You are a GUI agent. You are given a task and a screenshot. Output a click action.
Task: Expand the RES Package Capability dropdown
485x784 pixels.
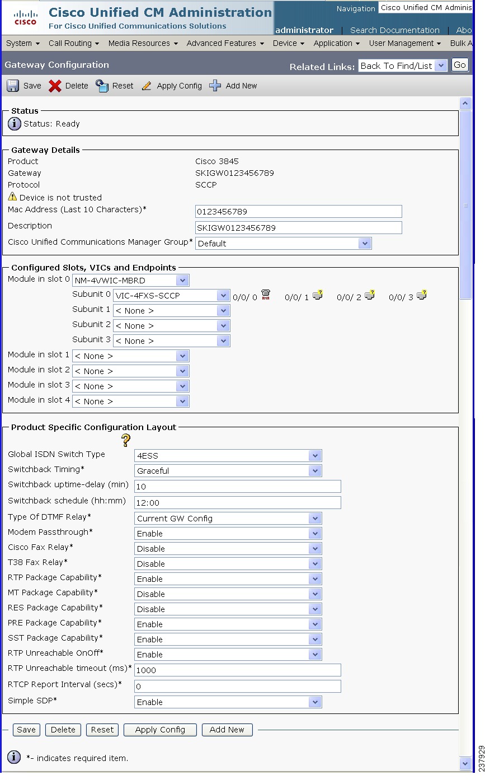coord(316,609)
